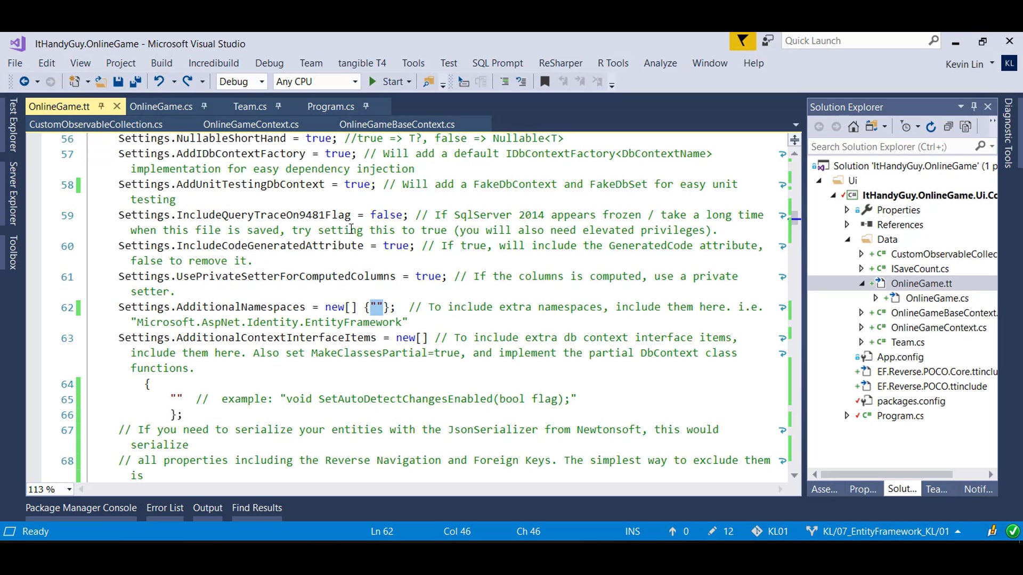Open Find in Files via the magnifier icon
Screen dimensions: 1023x575
428,81
